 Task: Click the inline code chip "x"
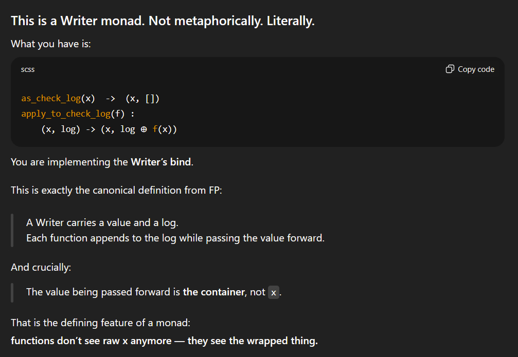(274, 293)
